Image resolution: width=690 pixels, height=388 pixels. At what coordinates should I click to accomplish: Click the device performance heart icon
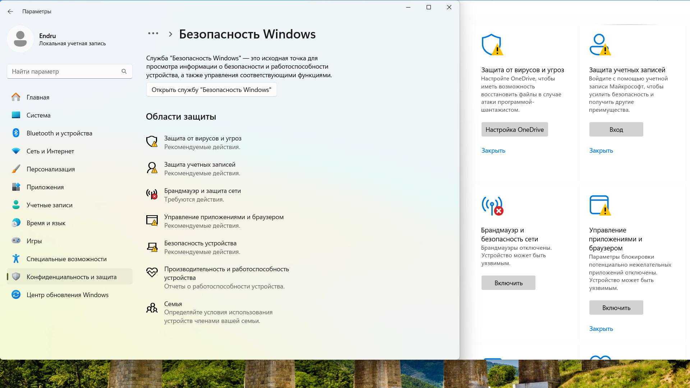click(x=152, y=272)
